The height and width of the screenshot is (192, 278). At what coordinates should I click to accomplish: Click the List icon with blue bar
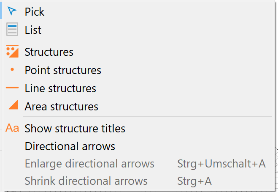click(x=12, y=29)
